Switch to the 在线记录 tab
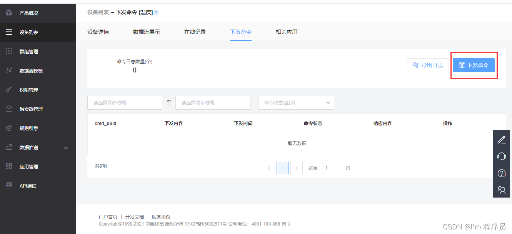This screenshot has width=512, height=234. [195, 32]
